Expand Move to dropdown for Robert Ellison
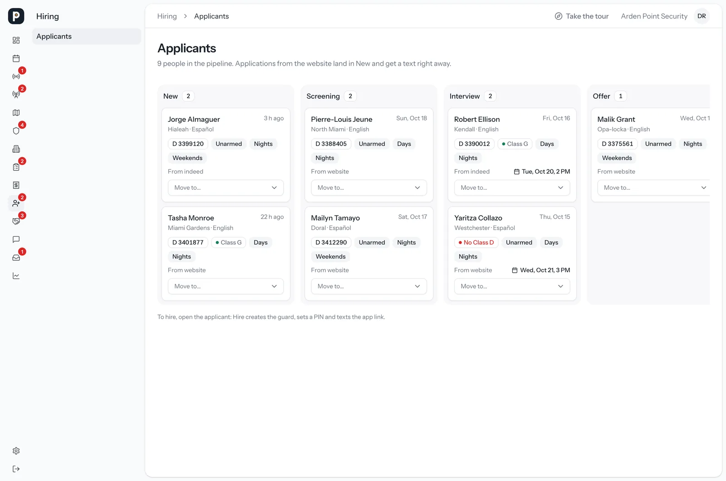 coord(512,188)
